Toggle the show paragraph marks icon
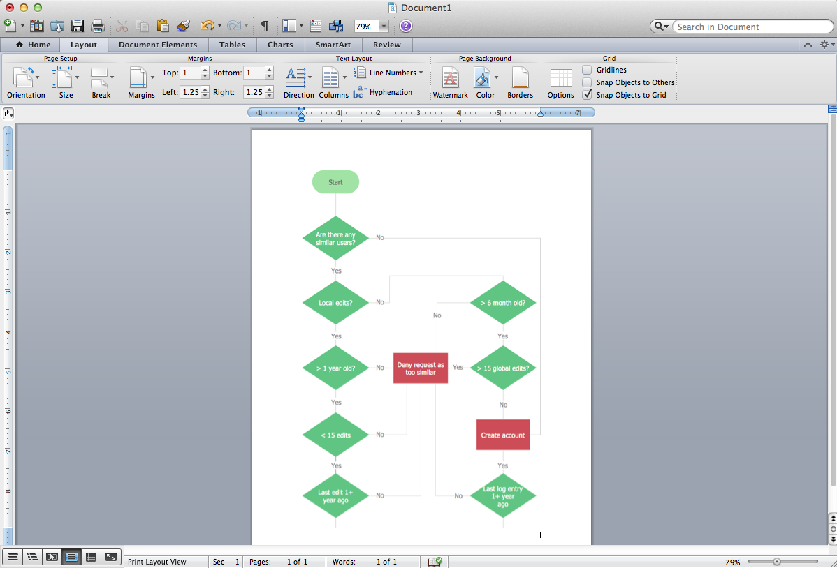Screen dimensions: 837x568 [x=265, y=27]
